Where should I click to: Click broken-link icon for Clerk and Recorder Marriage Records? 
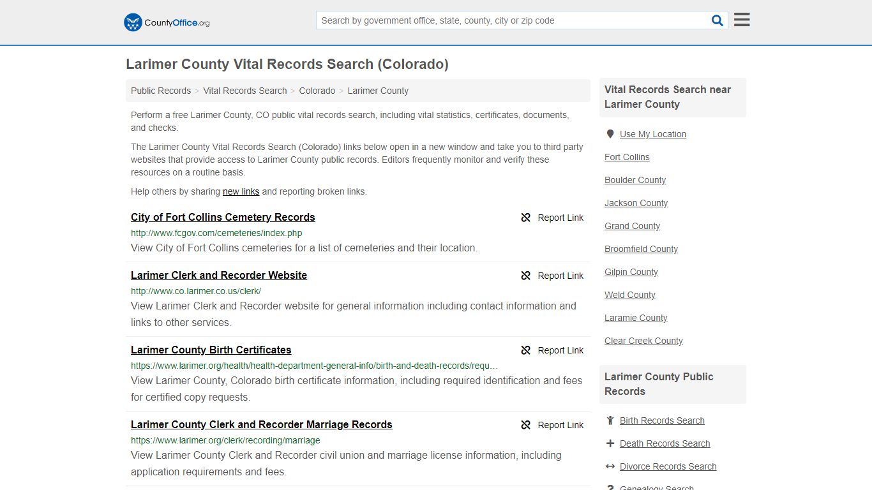[x=526, y=425]
